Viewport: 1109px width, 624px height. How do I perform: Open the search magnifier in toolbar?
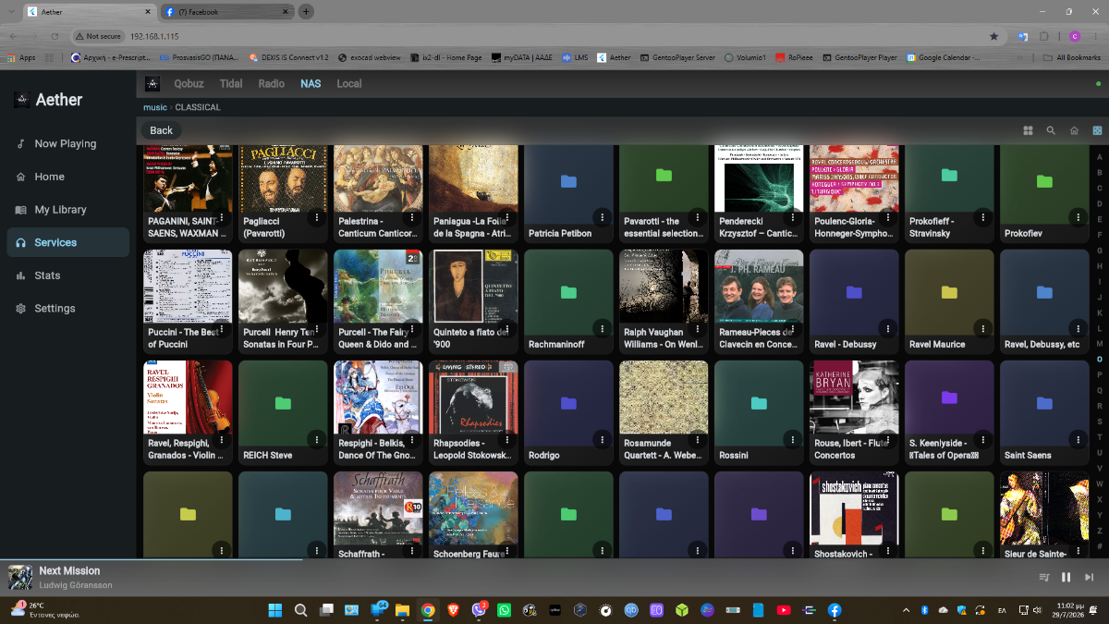pyautogui.click(x=1051, y=130)
